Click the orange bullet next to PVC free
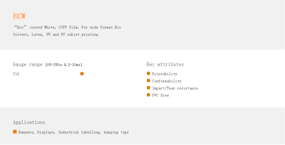The height and width of the screenshot is (145, 285). 148,95
